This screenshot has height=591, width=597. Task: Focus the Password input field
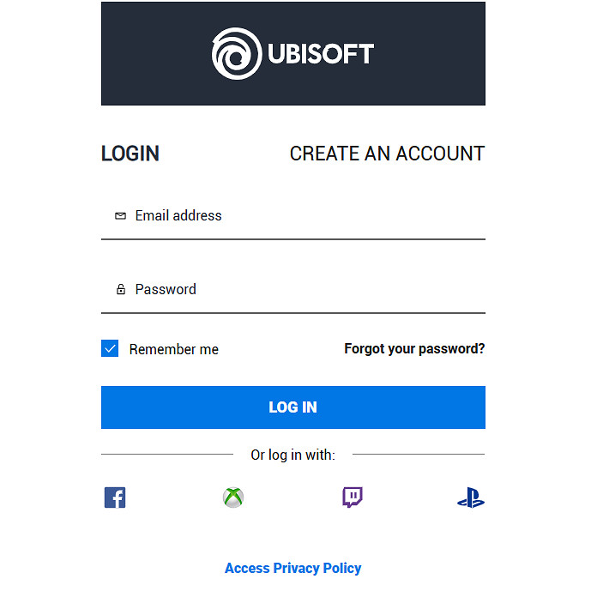coord(309,290)
